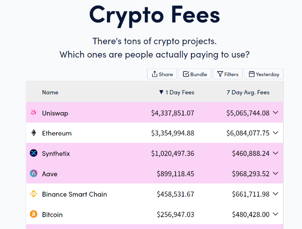This screenshot has width=302, height=229.
Task: Sort by 7 Day Avg. Fees column
Action: click(x=248, y=92)
